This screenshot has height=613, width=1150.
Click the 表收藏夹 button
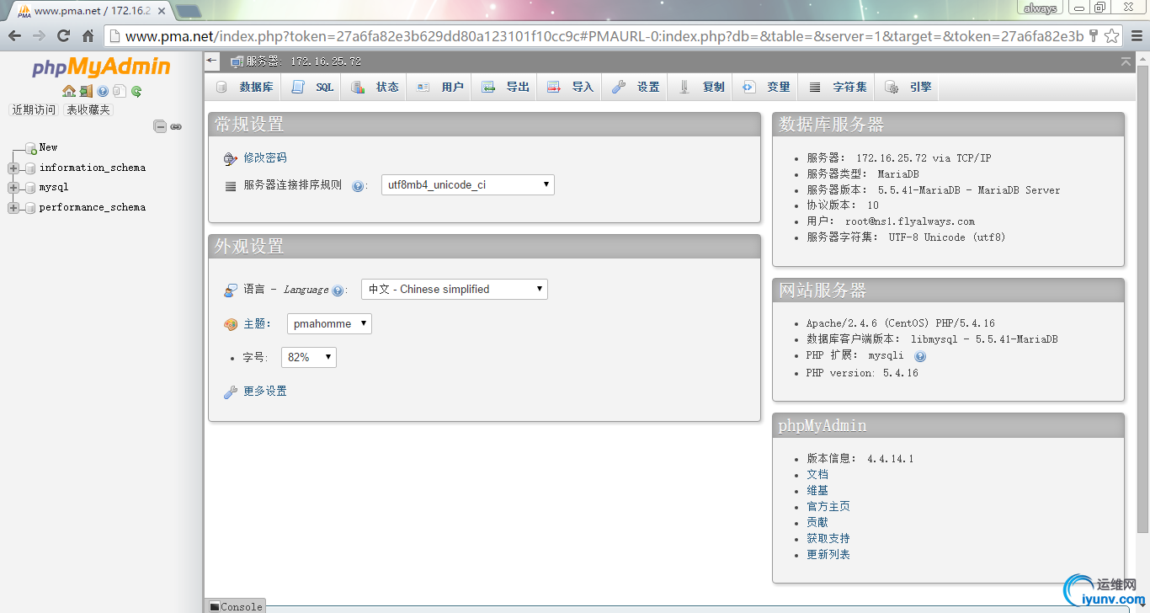tap(88, 109)
